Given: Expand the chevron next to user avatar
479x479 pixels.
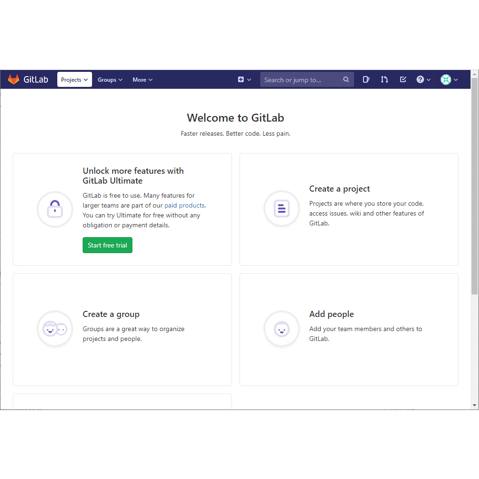Looking at the screenshot, I should tap(456, 80).
